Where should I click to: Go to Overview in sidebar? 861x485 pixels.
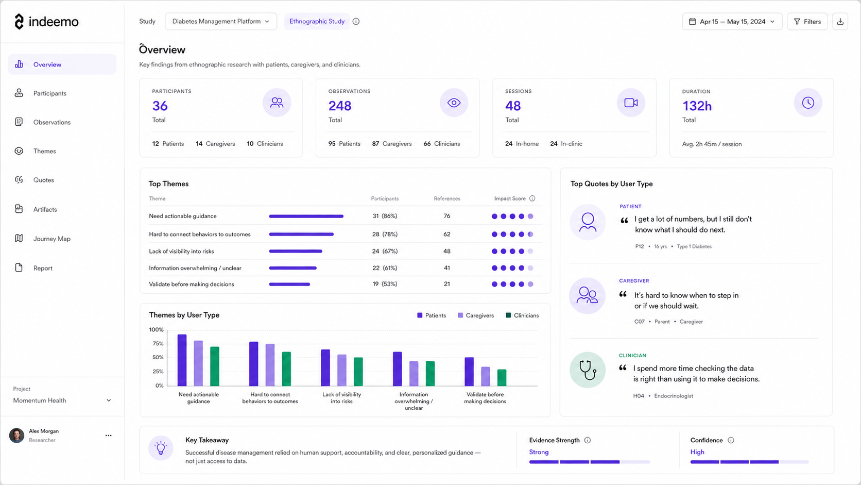click(62, 64)
